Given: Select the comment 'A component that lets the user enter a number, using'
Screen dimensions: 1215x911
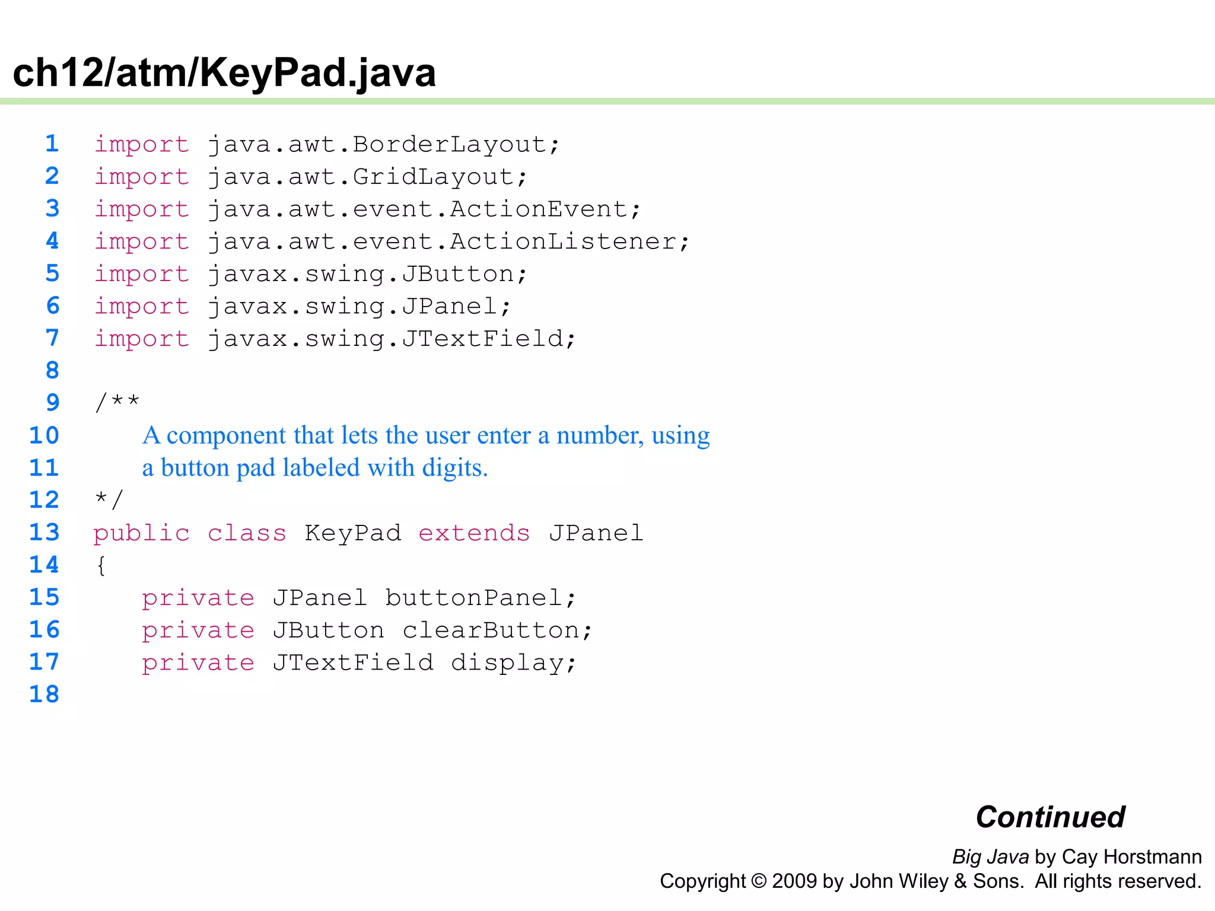Looking at the screenshot, I should point(426,436).
